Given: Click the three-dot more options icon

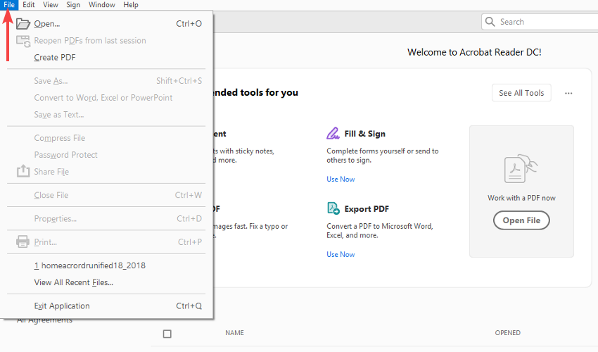Looking at the screenshot, I should coord(568,93).
